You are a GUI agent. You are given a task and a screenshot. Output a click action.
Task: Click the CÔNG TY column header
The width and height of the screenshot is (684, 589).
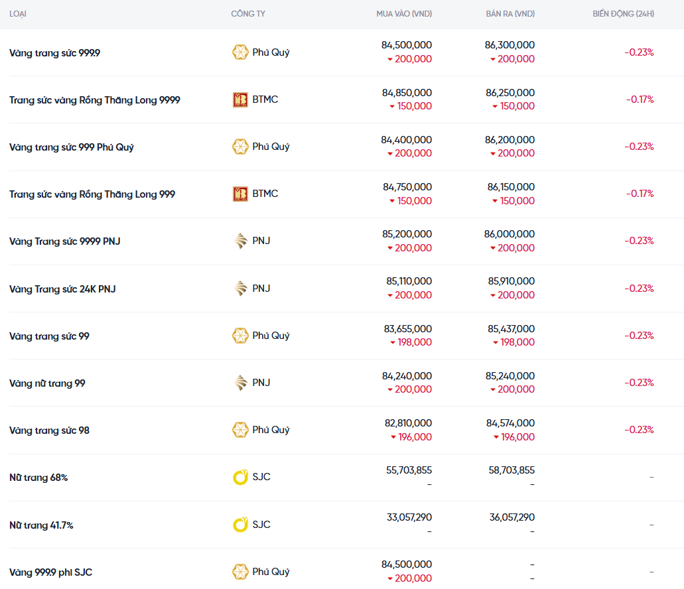(247, 13)
